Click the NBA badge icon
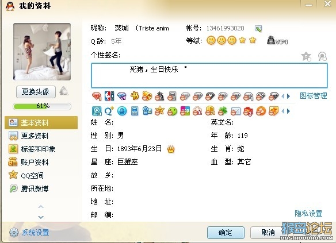This screenshot has width=336, height=243. pos(109,96)
